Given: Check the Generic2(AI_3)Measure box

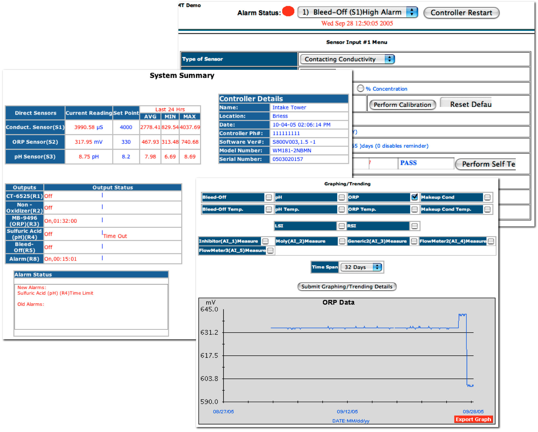Looking at the screenshot, I should pos(414,241).
